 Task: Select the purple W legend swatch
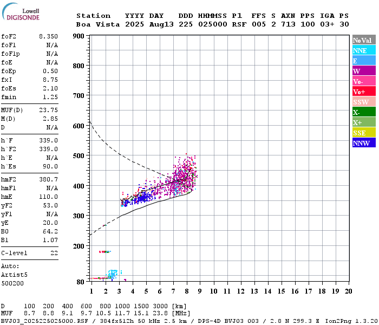pos(363,71)
